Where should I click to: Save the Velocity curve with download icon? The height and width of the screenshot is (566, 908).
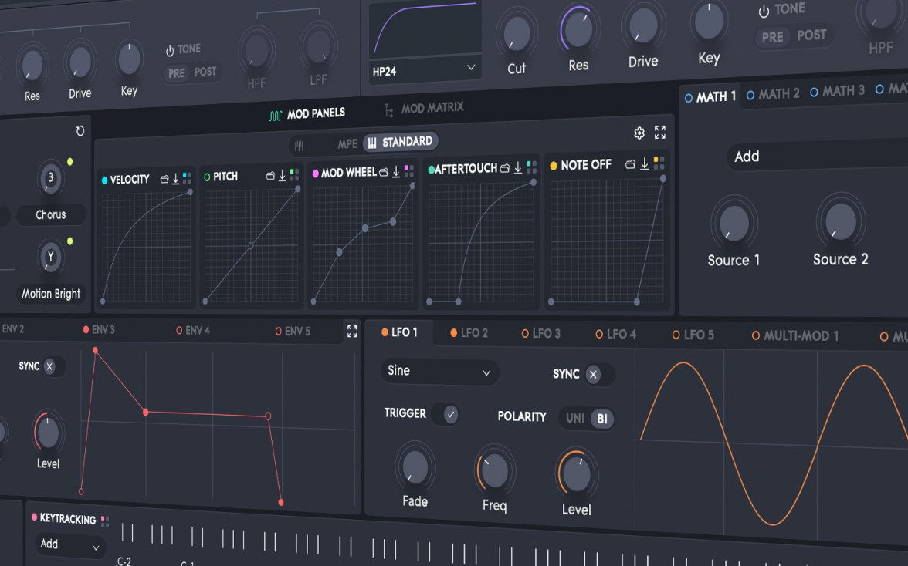[x=175, y=179]
